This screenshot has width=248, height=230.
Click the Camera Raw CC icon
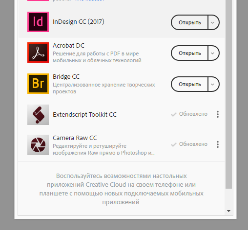click(38, 145)
